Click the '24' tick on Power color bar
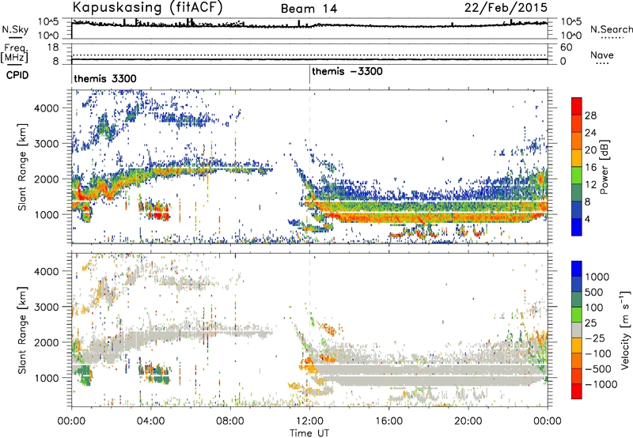 tap(590, 133)
